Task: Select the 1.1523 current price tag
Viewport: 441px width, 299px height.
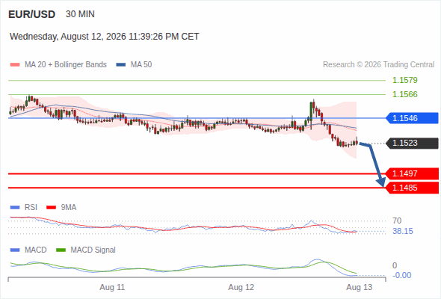Action: (412, 143)
